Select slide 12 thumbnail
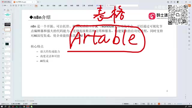 click(x=7, y=68)
